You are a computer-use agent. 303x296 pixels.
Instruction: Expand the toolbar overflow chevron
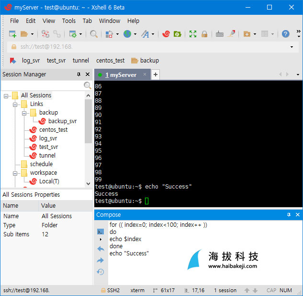299,33
